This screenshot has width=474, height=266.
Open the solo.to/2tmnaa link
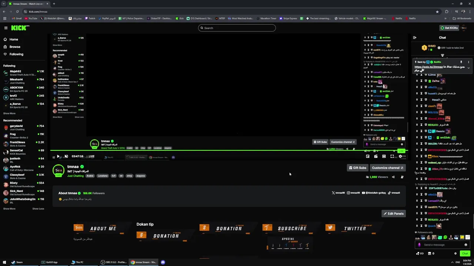[428, 67]
